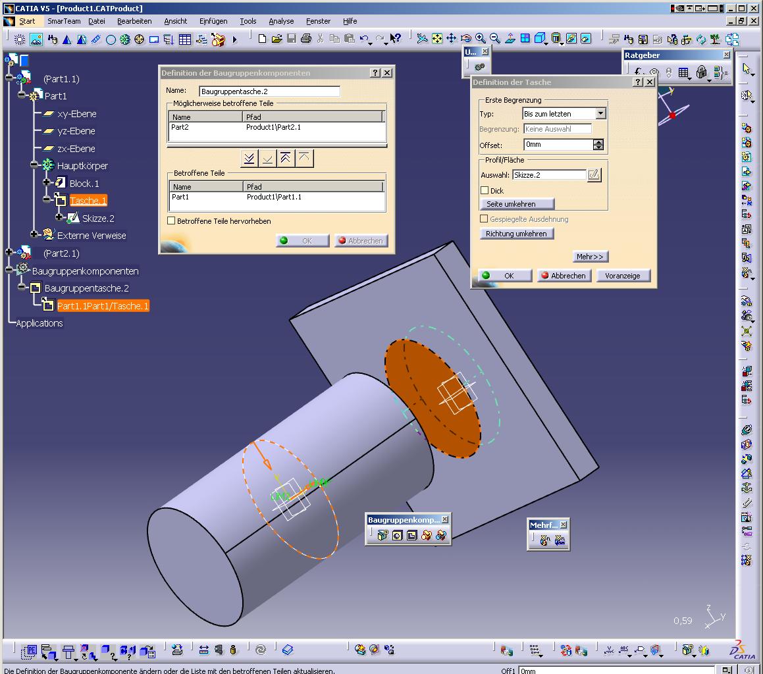Click the design table icon in Ratgeber
The height and width of the screenshot is (674, 763).
[684, 72]
